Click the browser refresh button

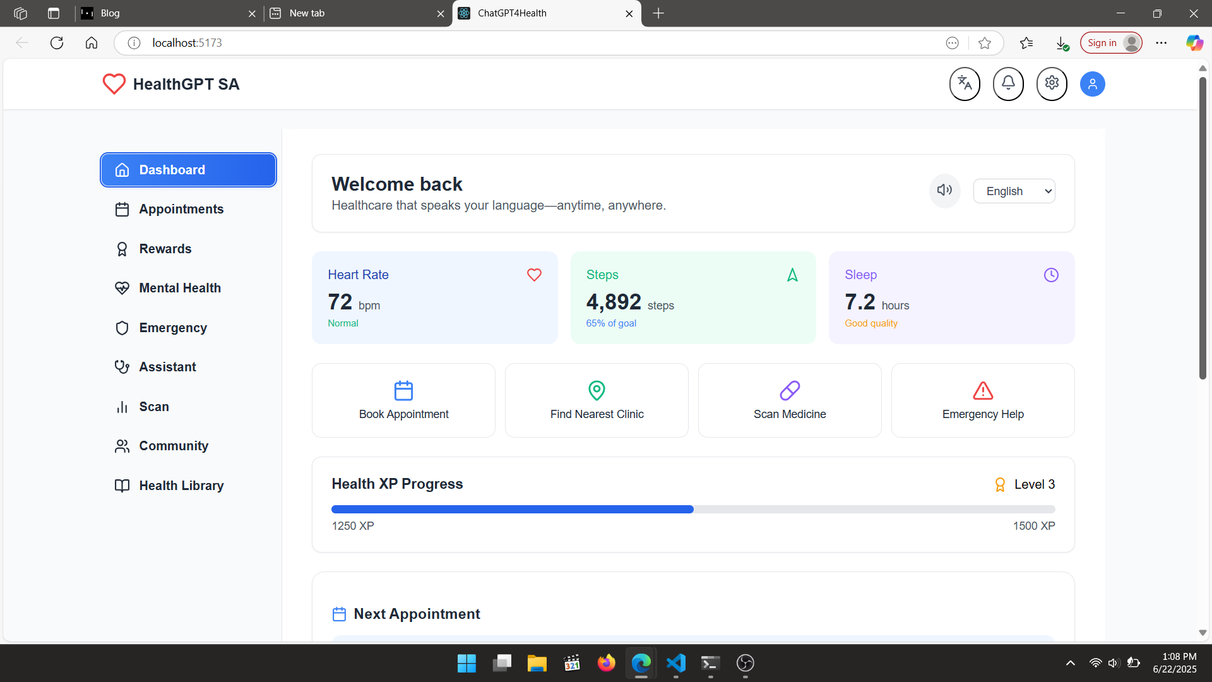pyautogui.click(x=57, y=43)
